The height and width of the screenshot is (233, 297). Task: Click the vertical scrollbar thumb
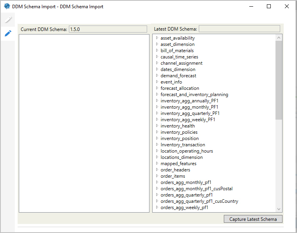click(279, 80)
